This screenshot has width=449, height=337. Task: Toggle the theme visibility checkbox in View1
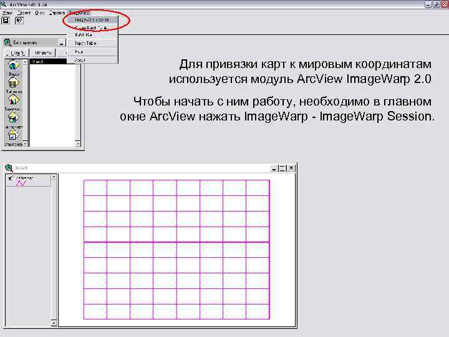[11, 178]
